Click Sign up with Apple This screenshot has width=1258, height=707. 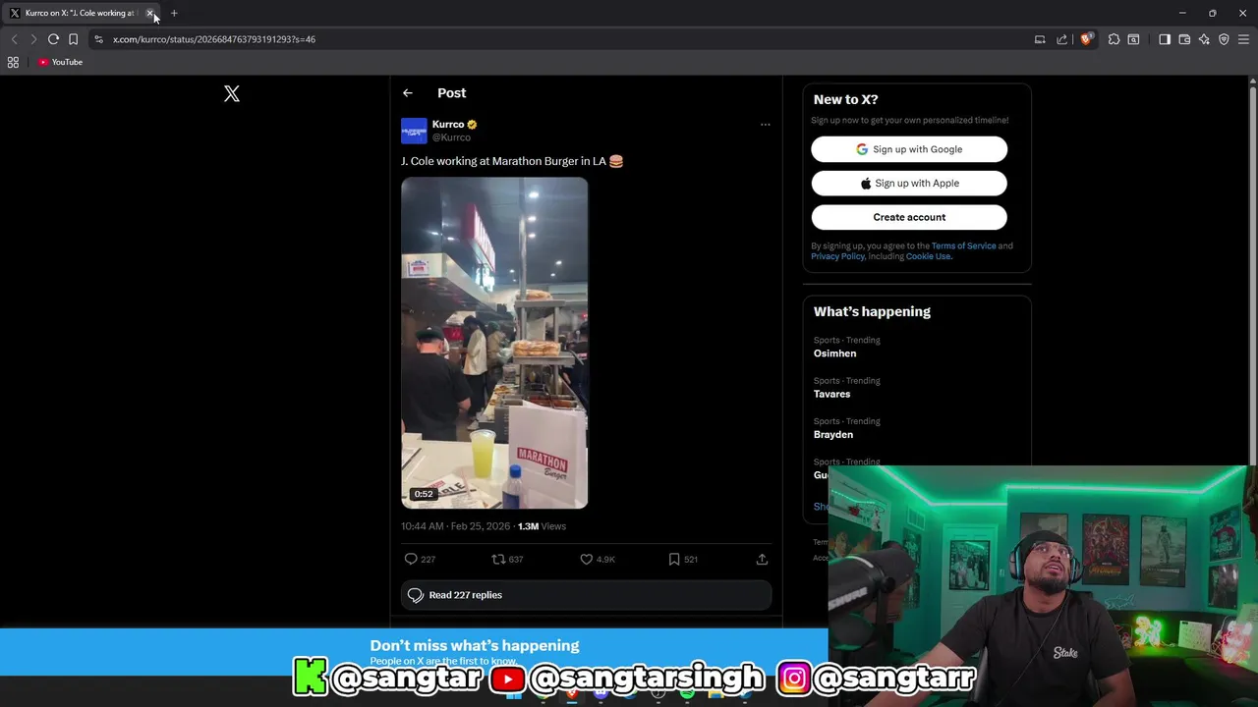[x=909, y=183]
